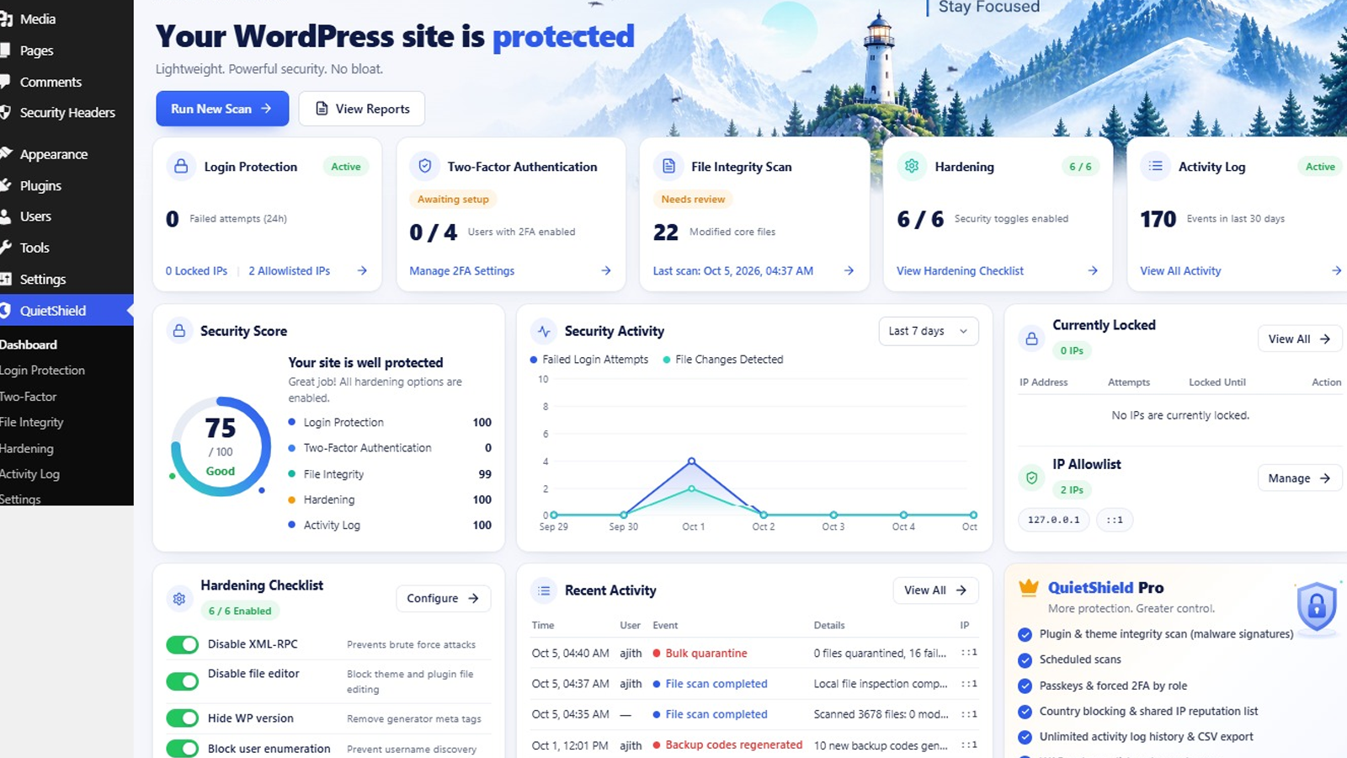This screenshot has width=1347, height=758.
Task: Toggle the Block user enumeration switch
Action: coord(182,748)
